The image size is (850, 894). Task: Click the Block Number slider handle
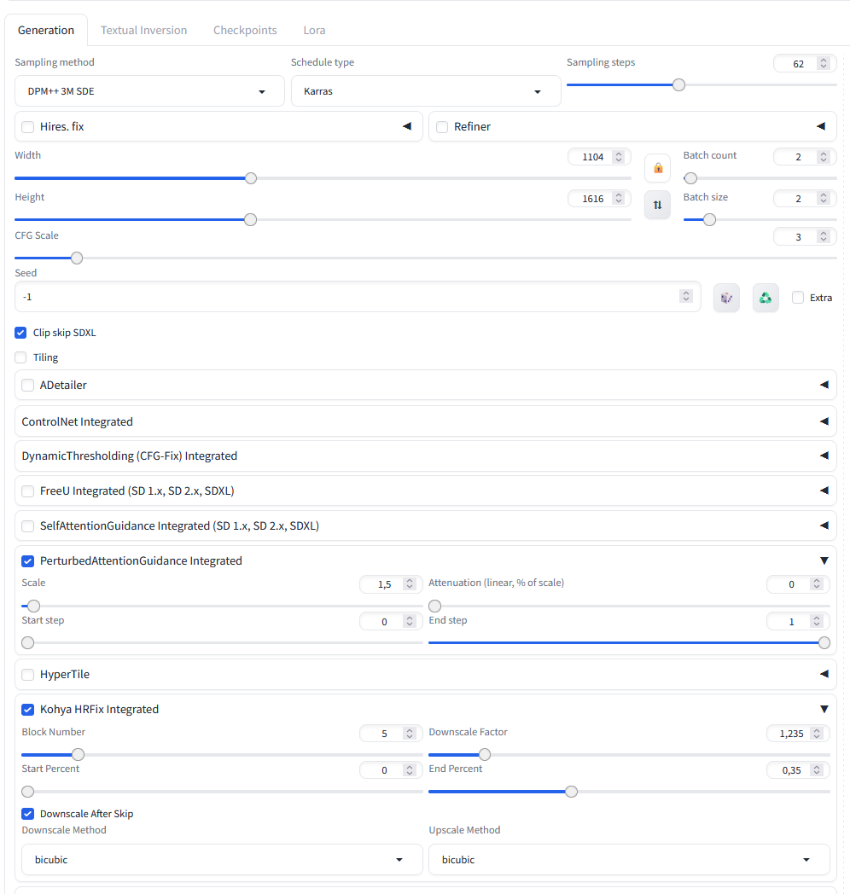tap(79, 755)
